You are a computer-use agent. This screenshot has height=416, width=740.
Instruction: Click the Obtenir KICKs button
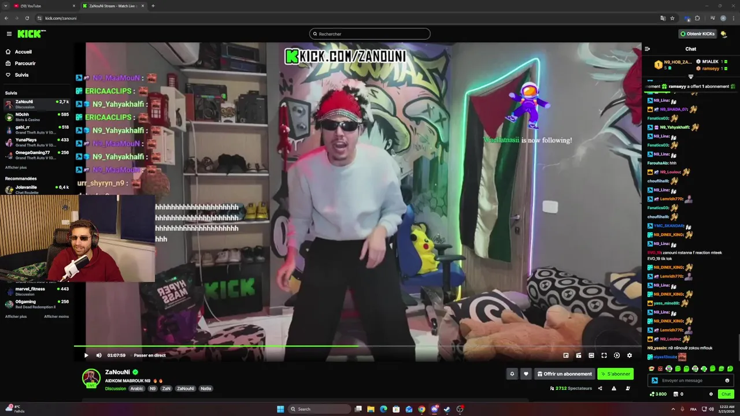tap(697, 34)
